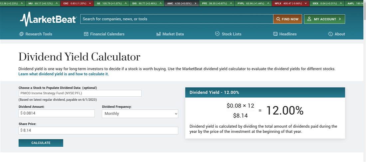Click the AMC 4.56 ticker quote

click(x=182, y=4)
